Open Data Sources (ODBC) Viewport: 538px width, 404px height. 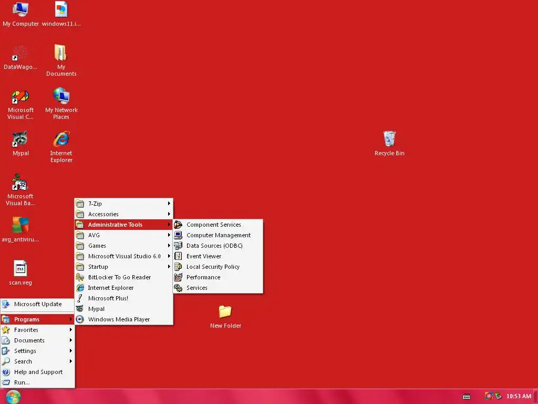pyautogui.click(x=218, y=246)
